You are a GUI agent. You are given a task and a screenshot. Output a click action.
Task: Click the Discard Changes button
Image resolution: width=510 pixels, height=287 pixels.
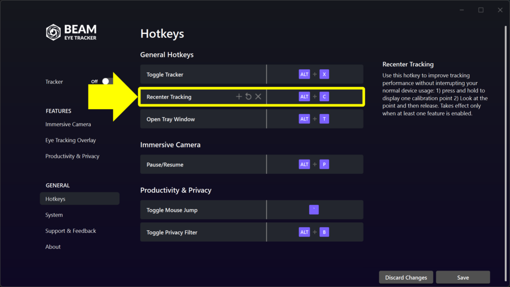406,278
